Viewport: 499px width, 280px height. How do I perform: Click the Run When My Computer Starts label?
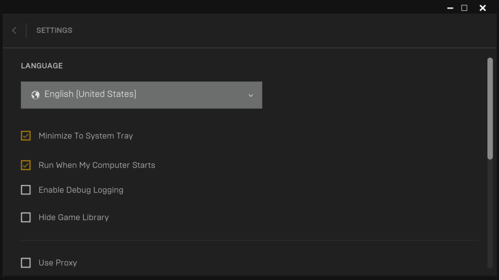97,165
